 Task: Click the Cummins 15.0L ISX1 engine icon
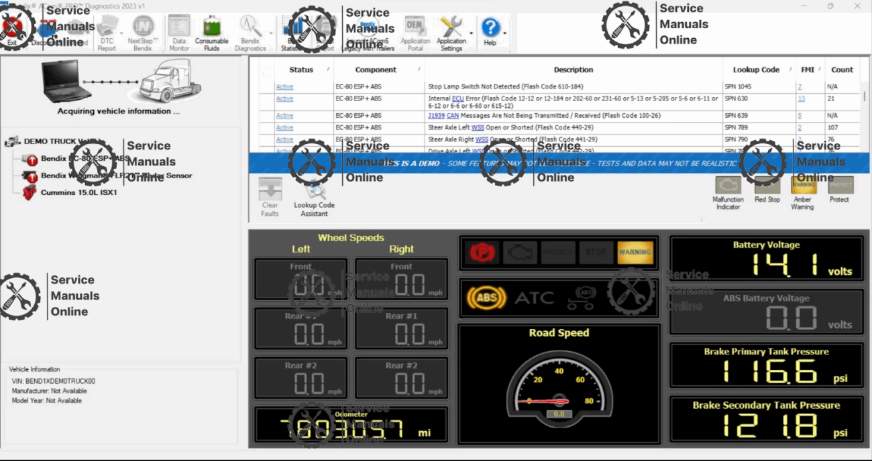tap(29, 193)
